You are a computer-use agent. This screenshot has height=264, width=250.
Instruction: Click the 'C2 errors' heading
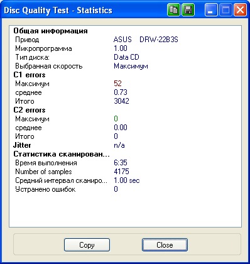(30, 110)
